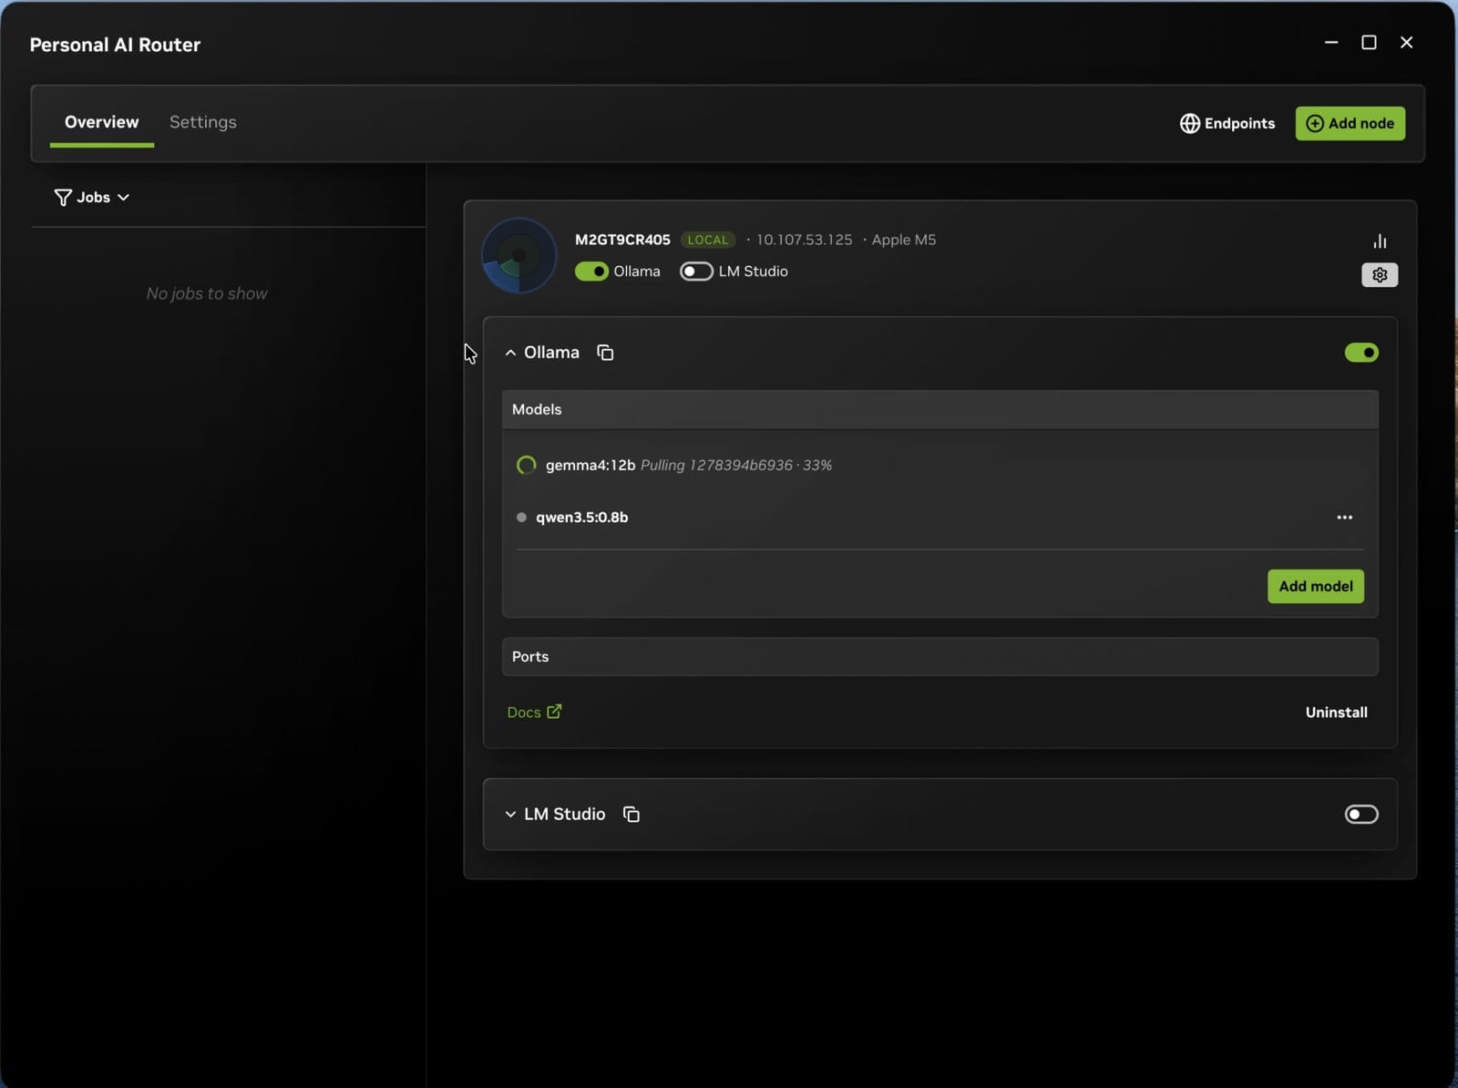Click the qwen3.5:0.8b status dot
Viewport: 1458px width, 1088px height.
(521, 518)
